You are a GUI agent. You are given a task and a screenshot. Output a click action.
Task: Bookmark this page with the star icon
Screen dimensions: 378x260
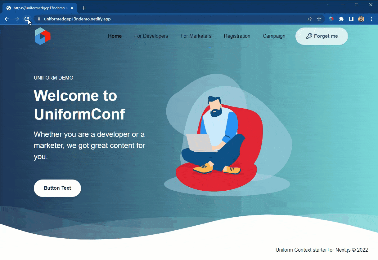tap(319, 19)
